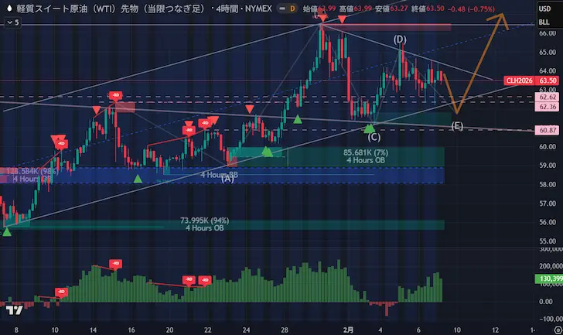Select the red supply zone rectangle near 66.00
The width and height of the screenshot is (563, 335).
coord(387,28)
